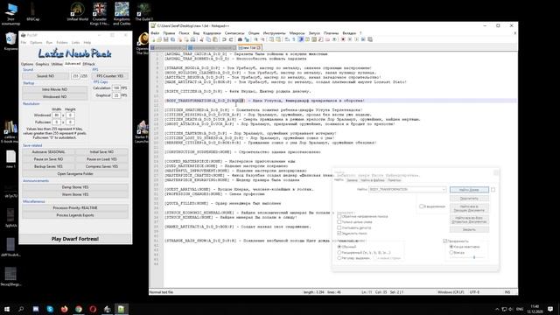
Task: Create a new file in Notepad++ toolbar
Action: click(x=153, y=39)
